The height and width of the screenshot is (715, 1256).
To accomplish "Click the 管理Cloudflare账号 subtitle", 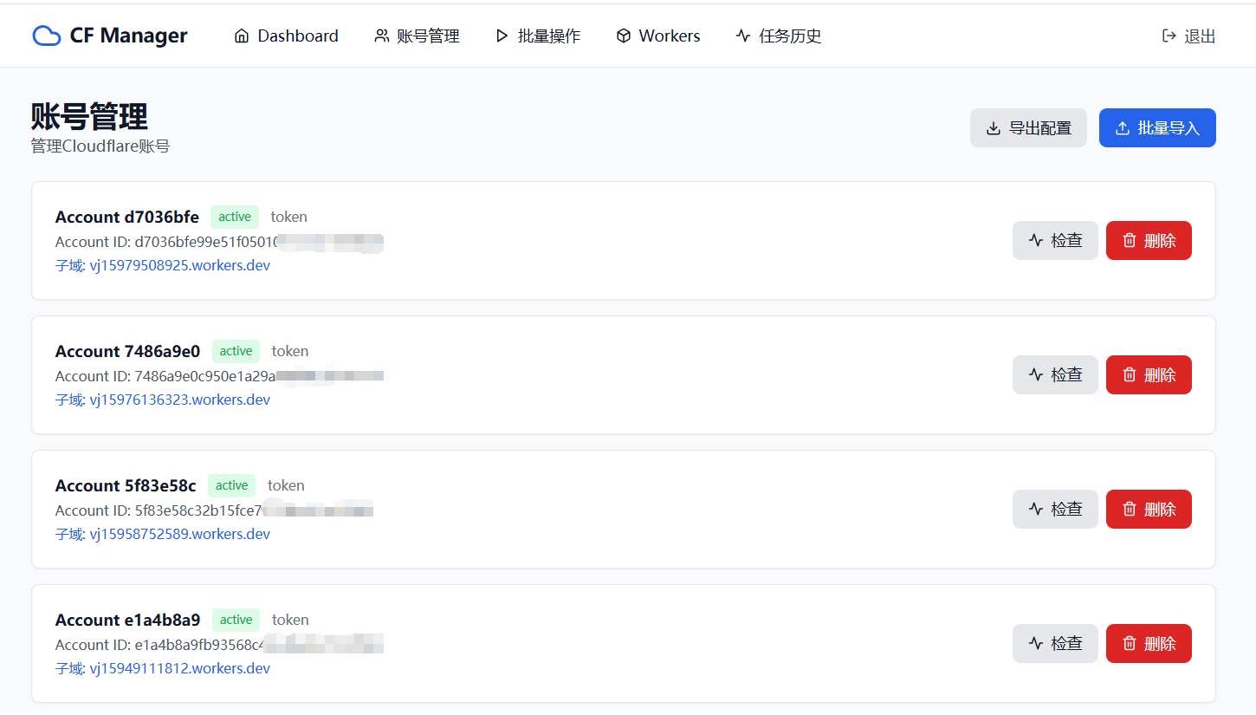I will (100, 146).
